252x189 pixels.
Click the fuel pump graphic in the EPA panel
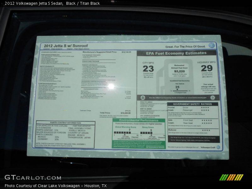coord(175,77)
